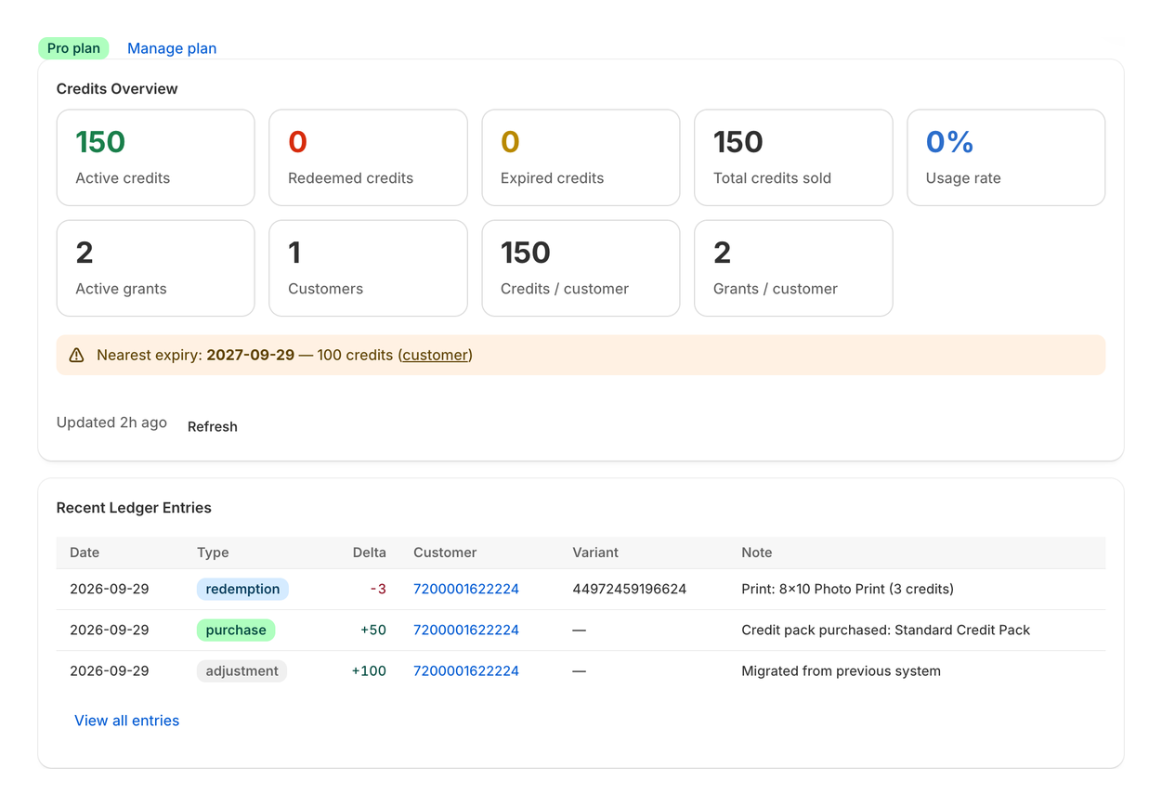The width and height of the screenshot is (1162, 806).
Task: Click the Updated 2h ago text
Action: [x=111, y=422]
